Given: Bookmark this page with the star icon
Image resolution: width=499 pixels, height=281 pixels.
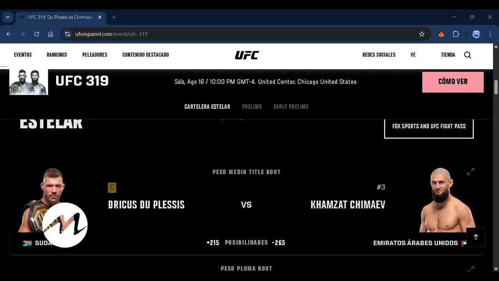Looking at the screenshot, I should 422,34.
